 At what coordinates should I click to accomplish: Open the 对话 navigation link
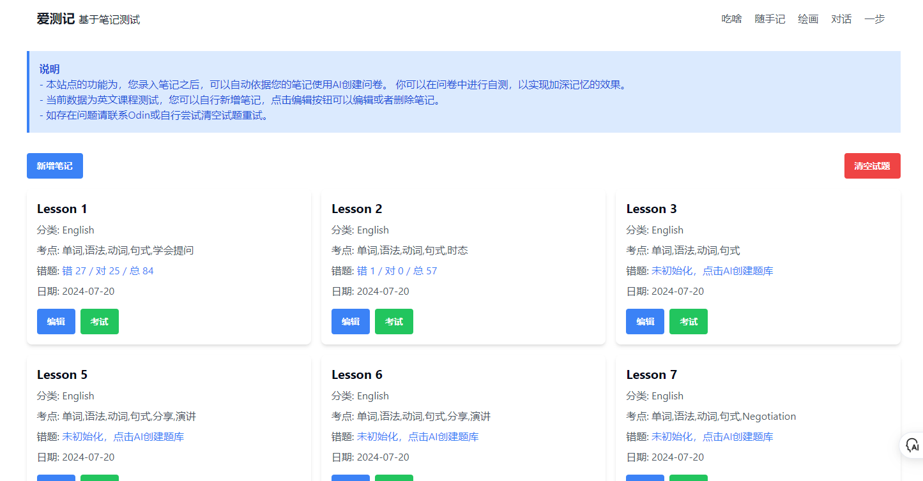tap(841, 19)
